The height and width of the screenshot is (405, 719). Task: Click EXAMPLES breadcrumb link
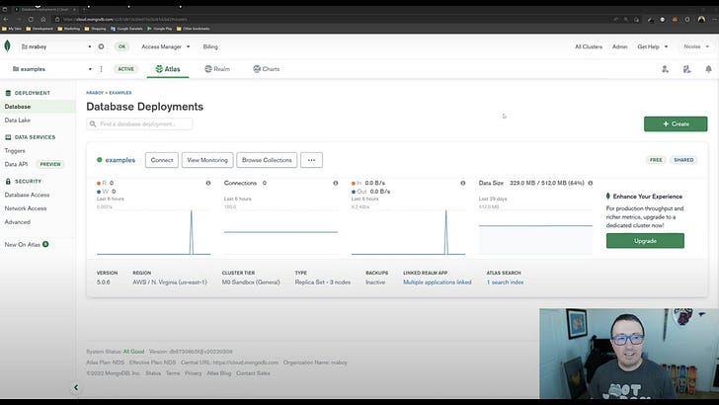coord(120,93)
